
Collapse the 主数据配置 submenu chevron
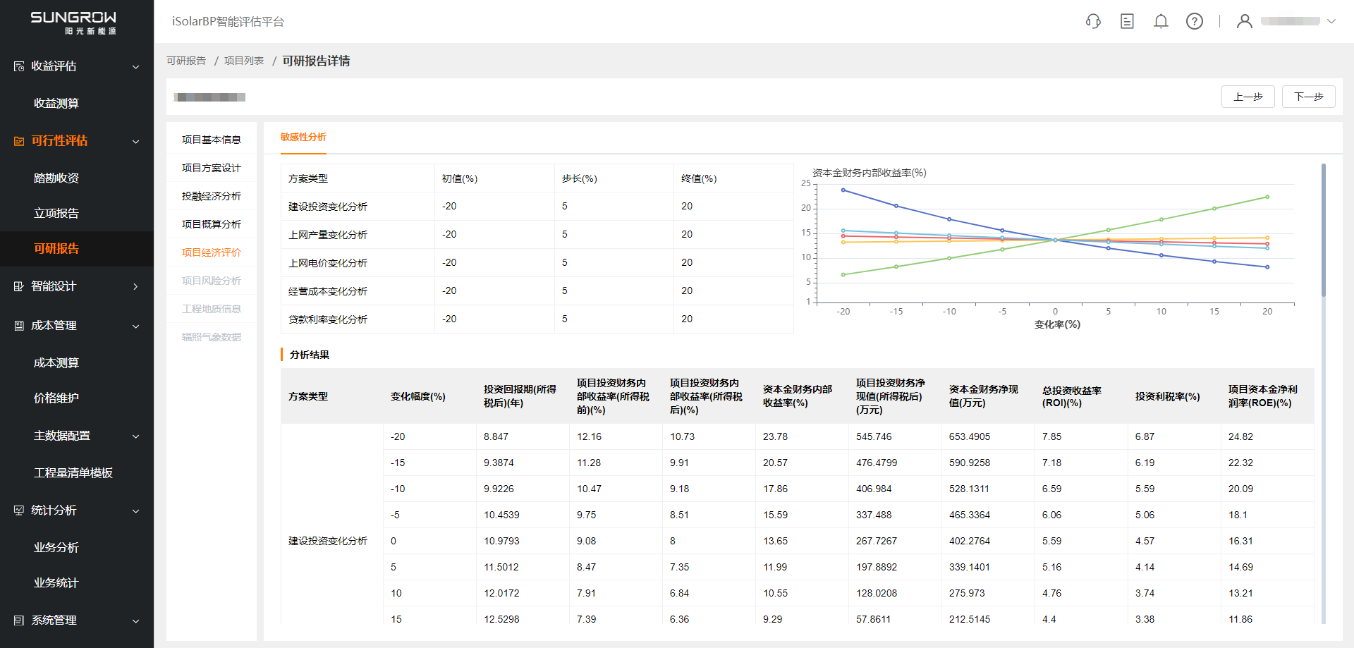136,436
